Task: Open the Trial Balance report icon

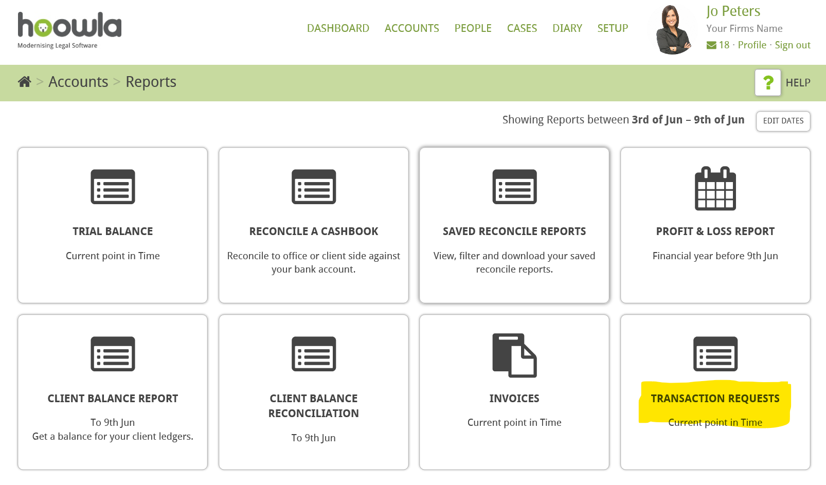Action: point(113,187)
